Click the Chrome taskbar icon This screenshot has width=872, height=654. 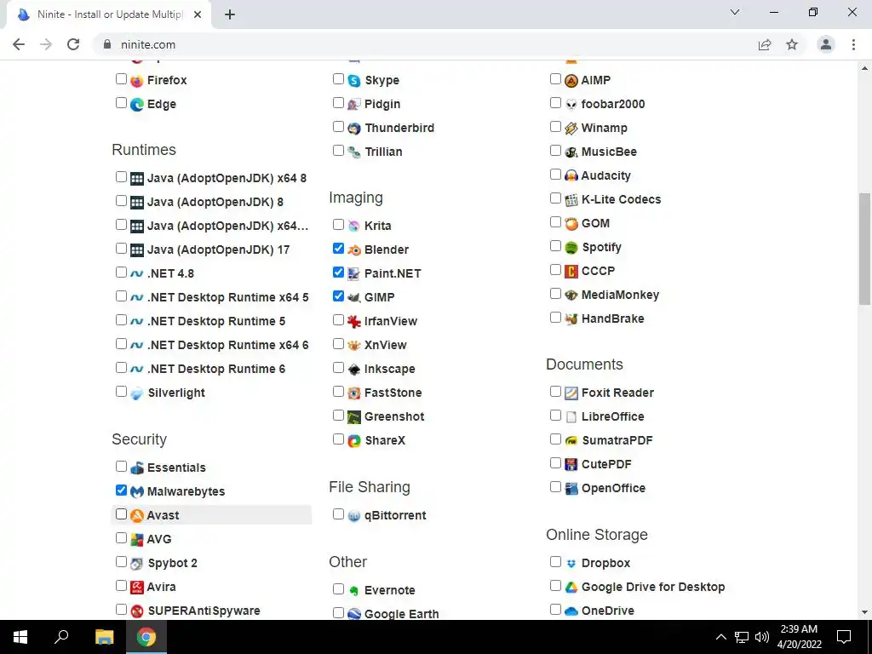(x=146, y=637)
